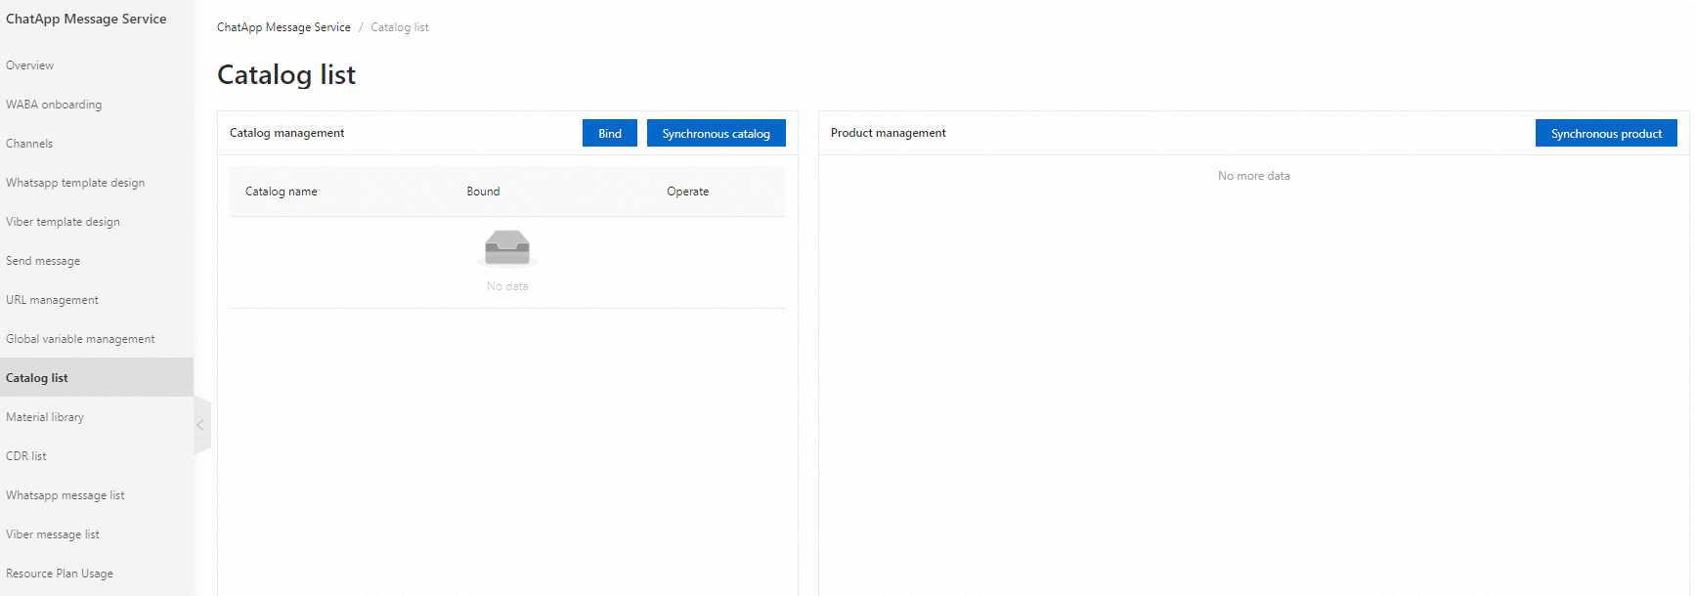Open Resource Plan Usage
The image size is (1695, 596).
coord(60,574)
